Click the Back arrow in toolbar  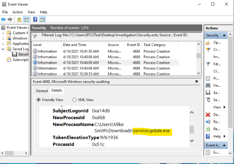click(4, 19)
